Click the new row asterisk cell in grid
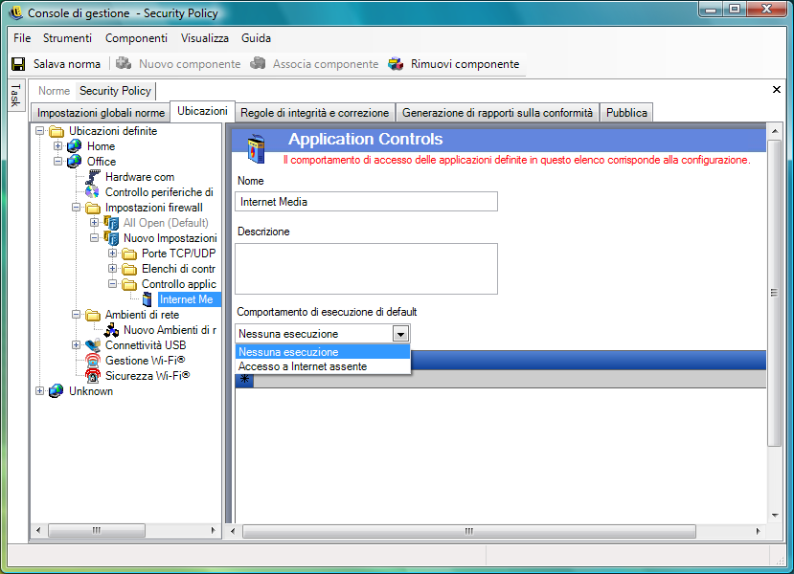 [244, 379]
